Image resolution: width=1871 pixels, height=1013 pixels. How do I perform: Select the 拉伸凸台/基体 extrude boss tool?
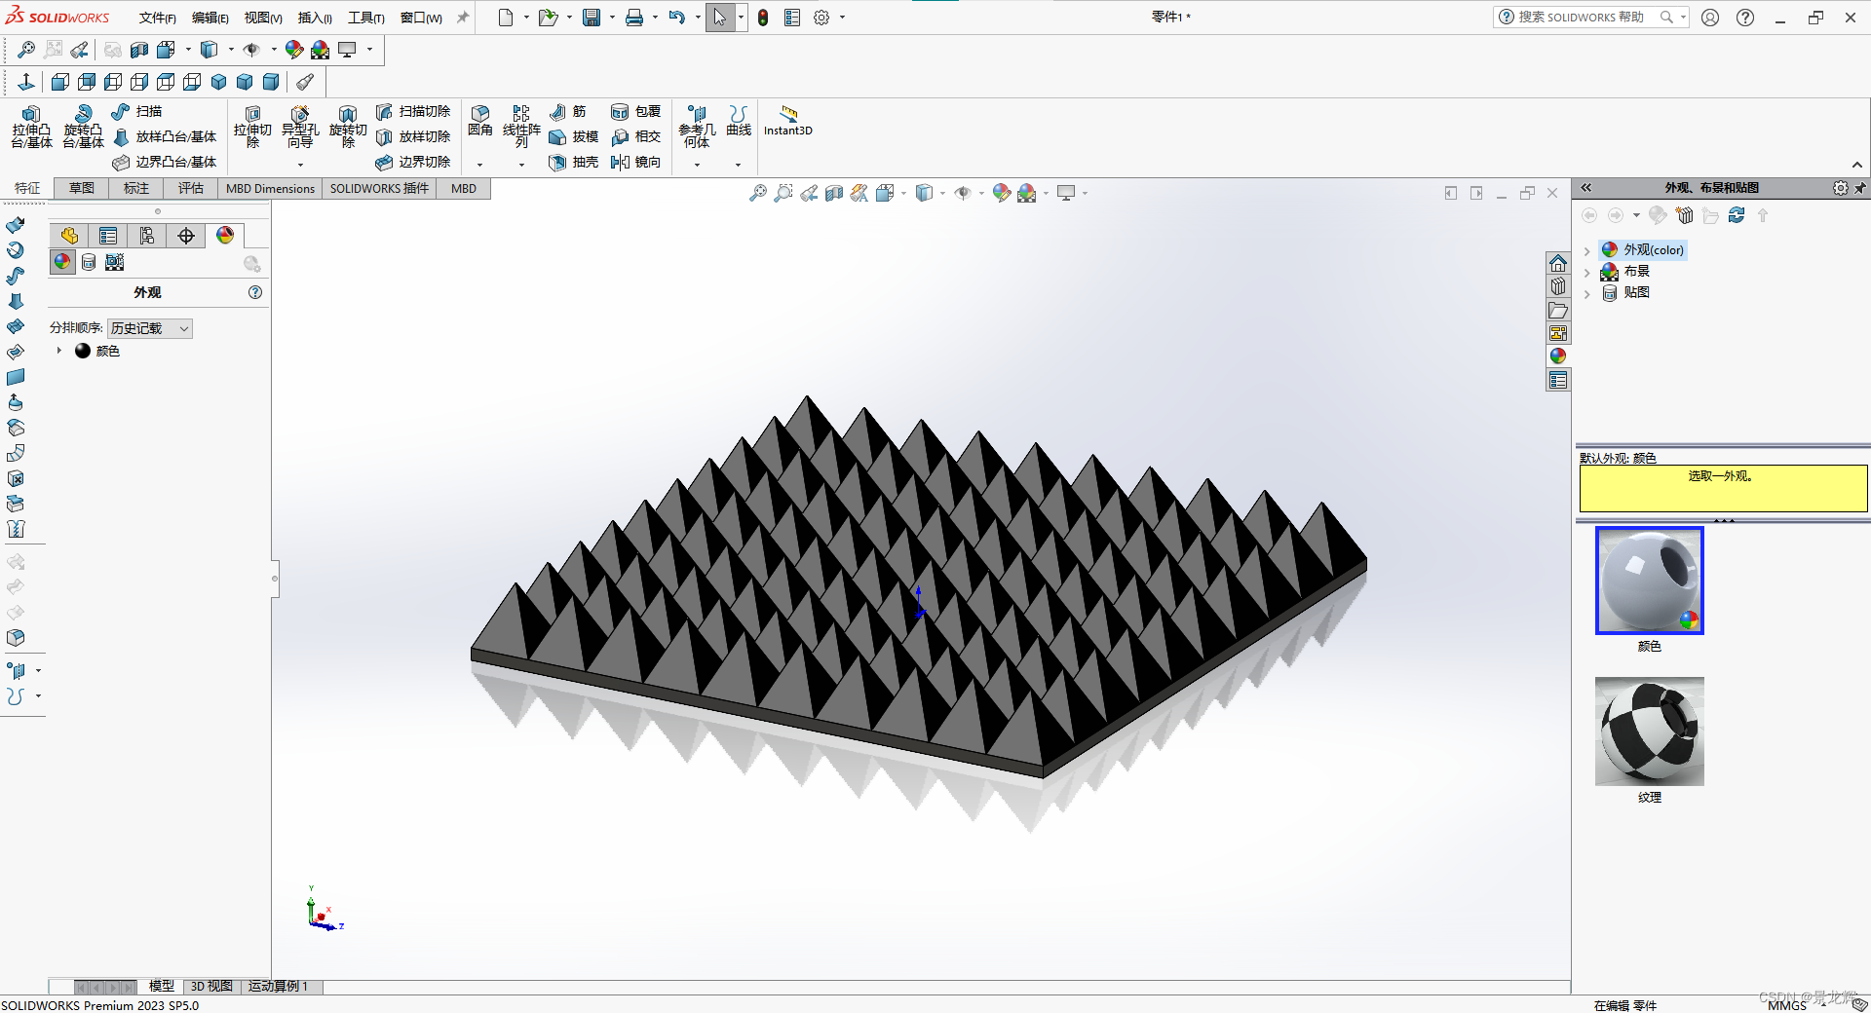point(30,131)
